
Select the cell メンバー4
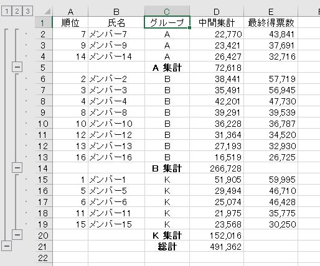coord(116,101)
